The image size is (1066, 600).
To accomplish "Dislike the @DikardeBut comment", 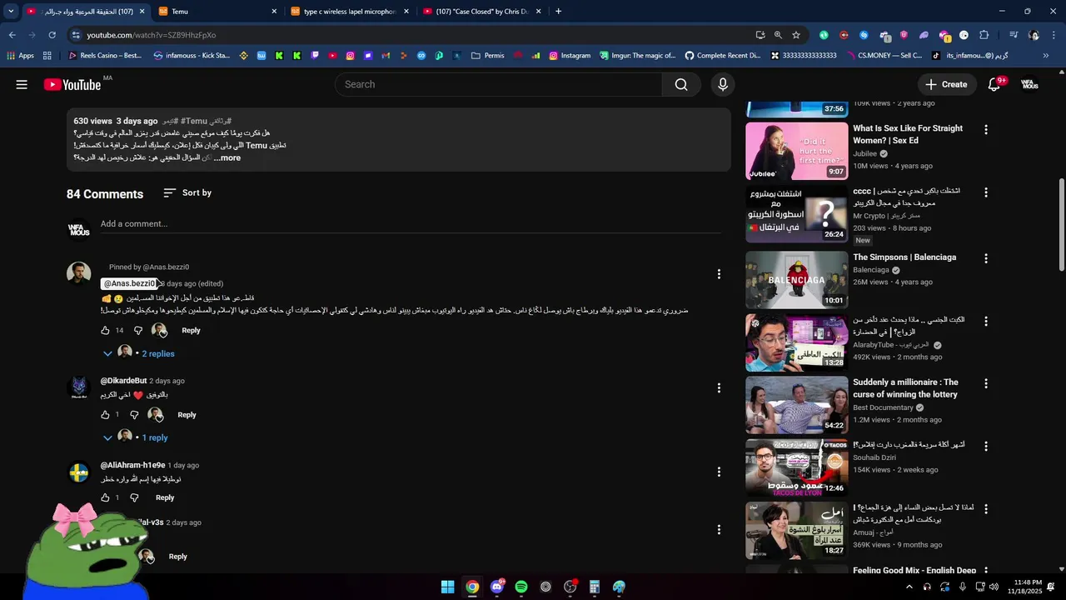I will [134, 415].
